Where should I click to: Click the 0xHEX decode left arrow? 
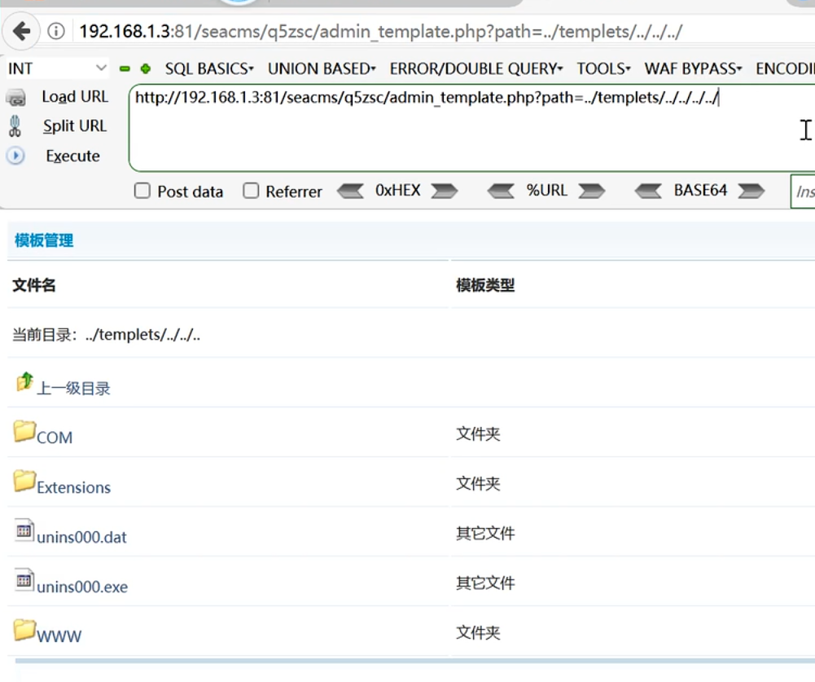click(350, 191)
